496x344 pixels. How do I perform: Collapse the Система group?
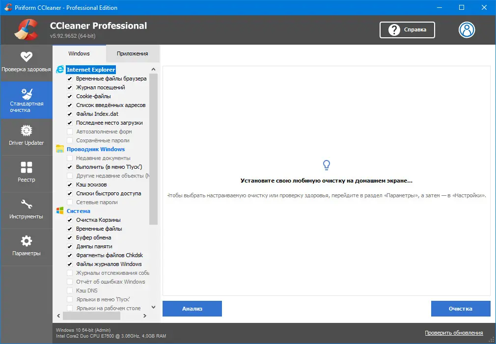pyautogui.click(x=78, y=211)
